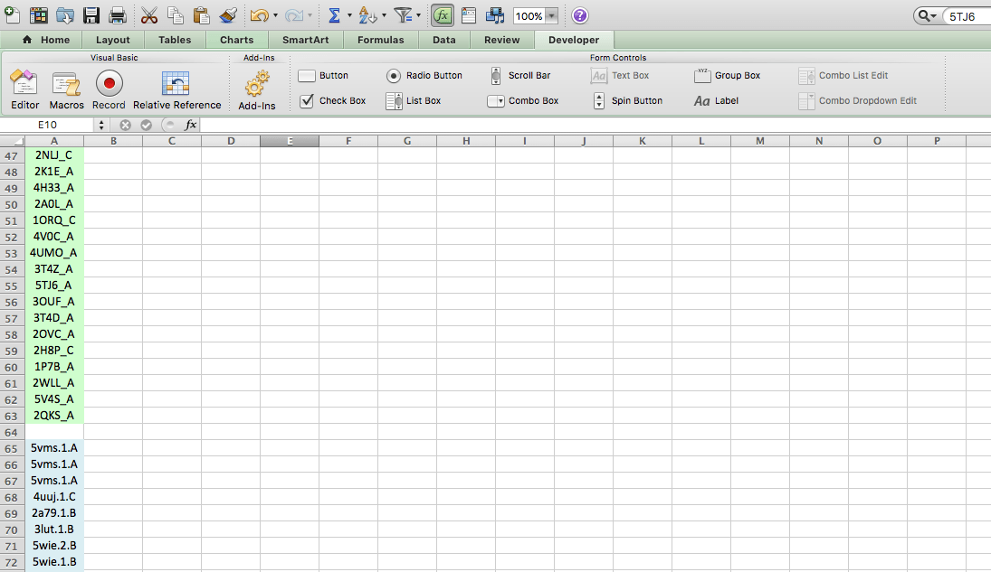The image size is (991, 572).
Task: Switch to the Formulas tab
Action: pyautogui.click(x=380, y=40)
